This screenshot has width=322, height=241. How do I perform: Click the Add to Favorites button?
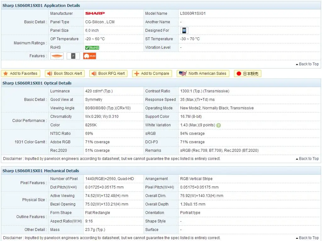coord(20,74)
